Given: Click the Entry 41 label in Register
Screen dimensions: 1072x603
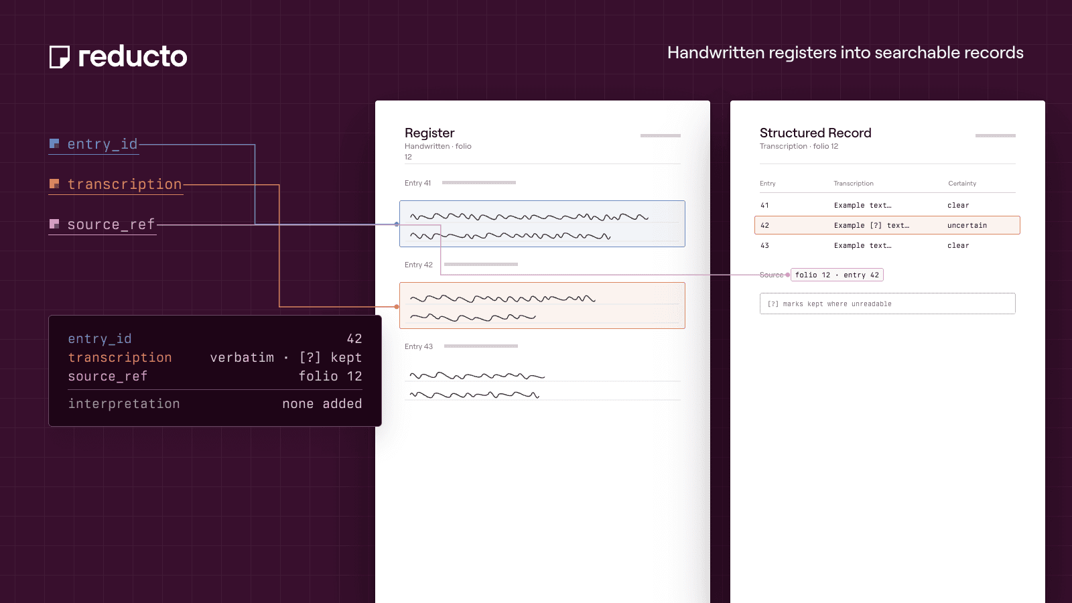Looking at the screenshot, I should pos(418,183).
